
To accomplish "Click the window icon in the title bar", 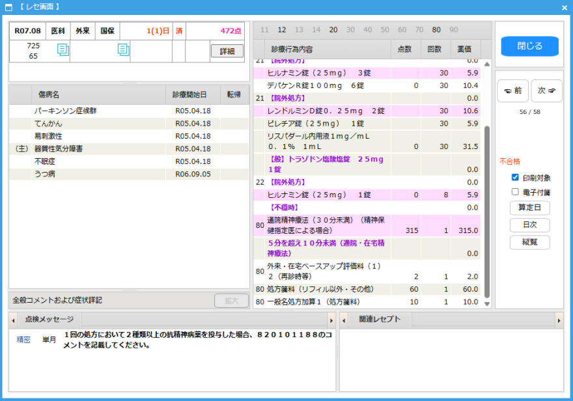I will pyautogui.click(x=8, y=7).
